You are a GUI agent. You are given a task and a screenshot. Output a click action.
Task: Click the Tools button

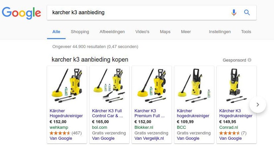point(246,32)
